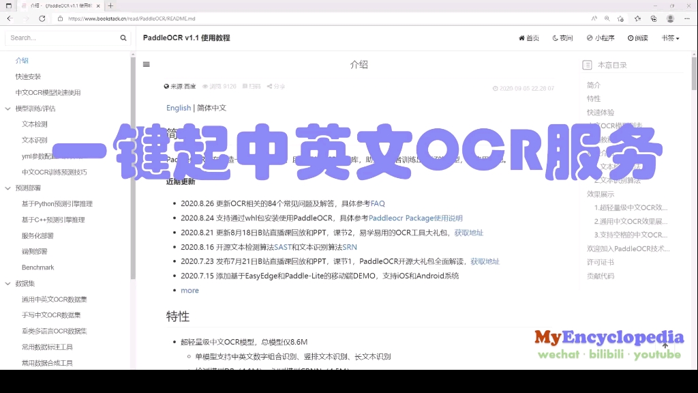Viewport: 698px width, 393px height.
Task: Open browser settings ellipsis menu
Action: pos(687,18)
